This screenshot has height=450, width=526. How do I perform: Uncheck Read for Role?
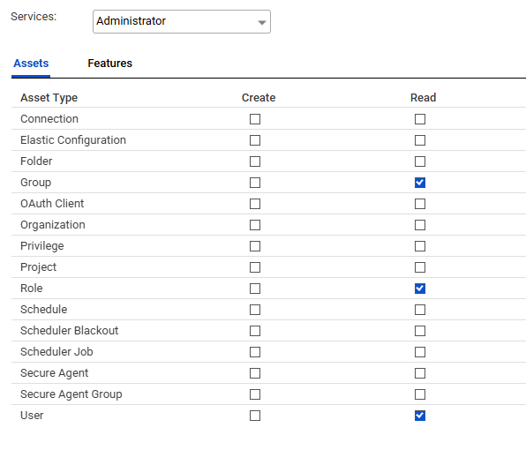(x=420, y=289)
